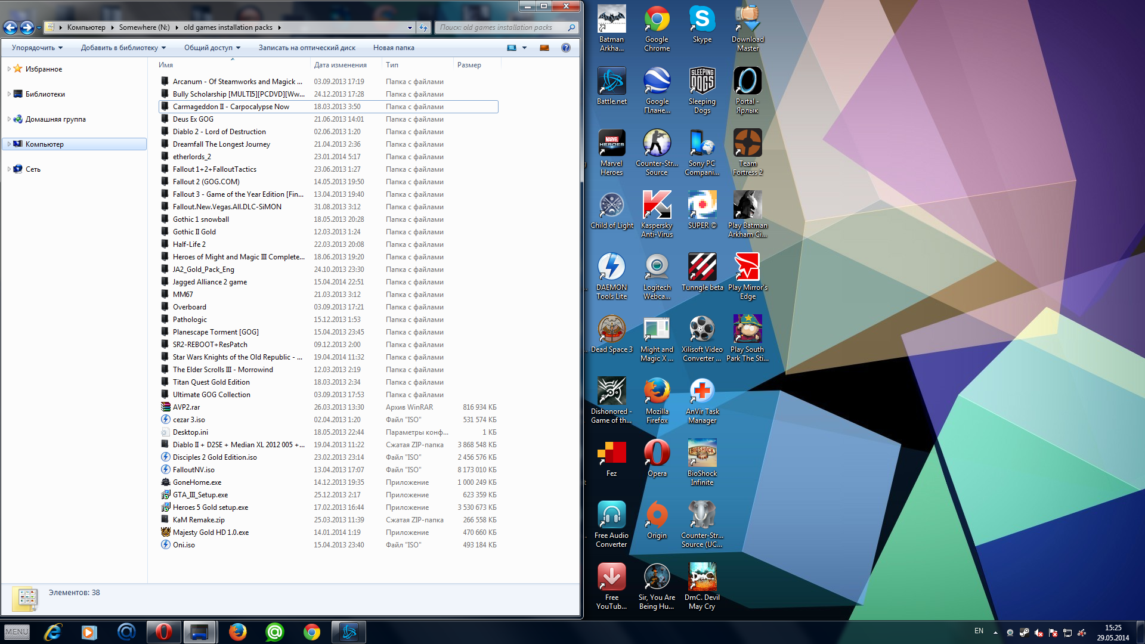
Task: Refresh the folder via address bar button
Action: [423, 27]
